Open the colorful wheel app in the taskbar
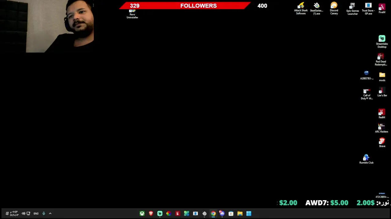The height and width of the screenshot is (219, 391). [x=169, y=214]
